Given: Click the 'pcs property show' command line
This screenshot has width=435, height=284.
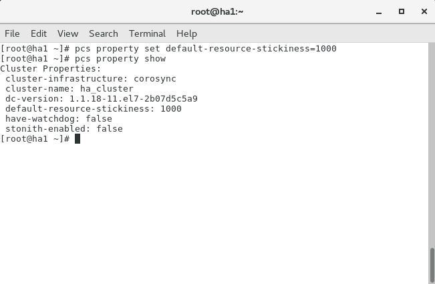Looking at the screenshot, I should 83,59.
